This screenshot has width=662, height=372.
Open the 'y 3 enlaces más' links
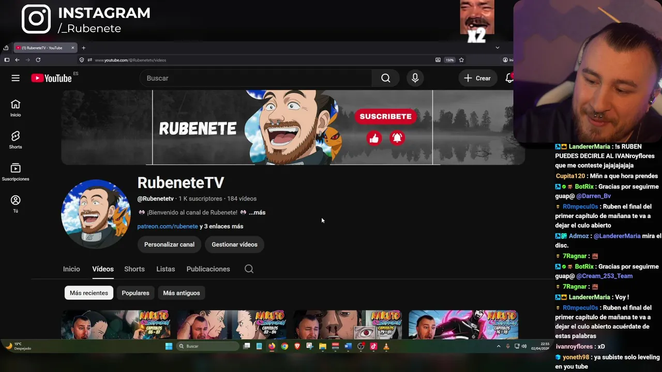tap(221, 226)
